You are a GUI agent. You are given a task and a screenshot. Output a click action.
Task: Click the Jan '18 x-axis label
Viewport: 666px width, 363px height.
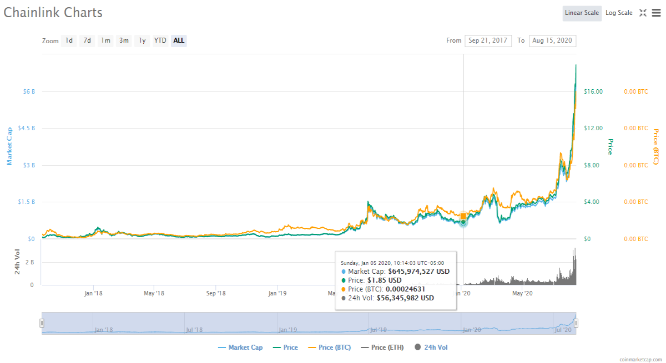(x=94, y=293)
